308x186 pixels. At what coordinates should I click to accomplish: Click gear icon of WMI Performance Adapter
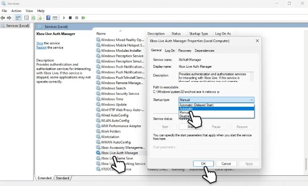[x=98, y=126]
